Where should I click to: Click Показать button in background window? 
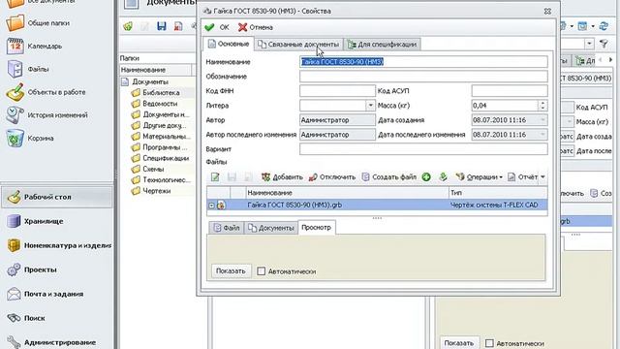(x=459, y=342)
